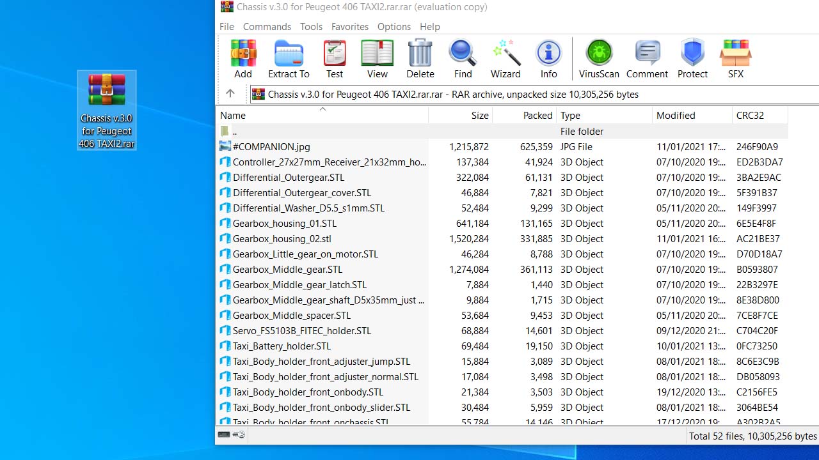Go up one folder level arrow

point(230,93)
